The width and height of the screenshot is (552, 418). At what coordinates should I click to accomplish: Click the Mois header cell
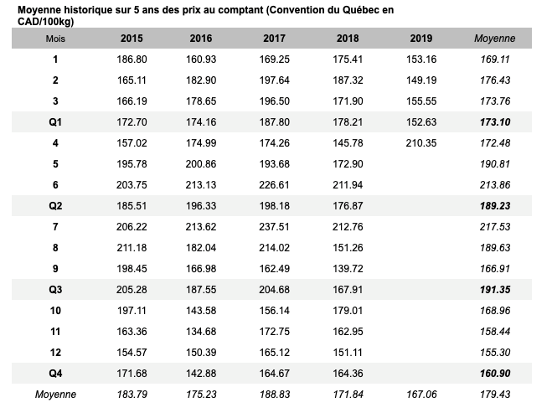(56, 39)
